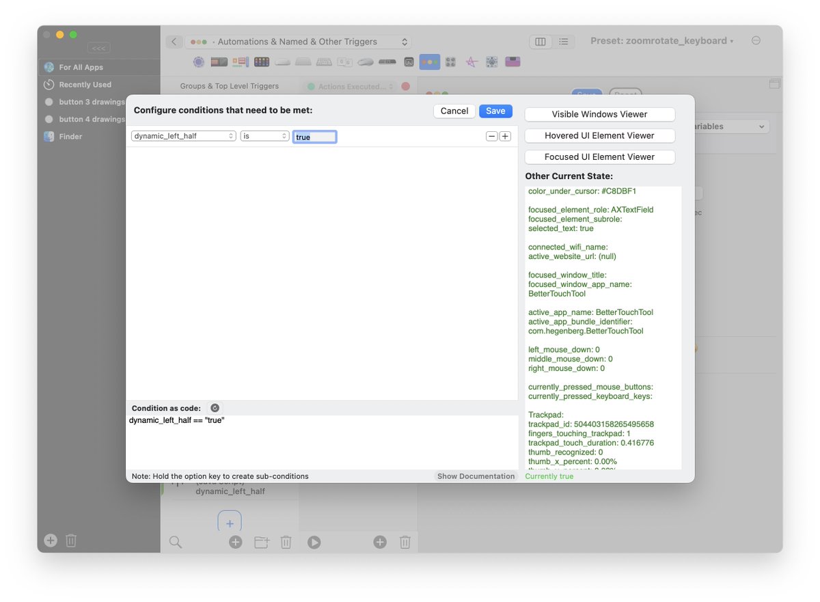Click 'focused_element_role: AXTextField' text

(x=591, y=210)
